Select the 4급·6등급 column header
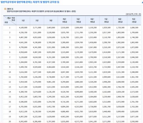 [65, 20]
